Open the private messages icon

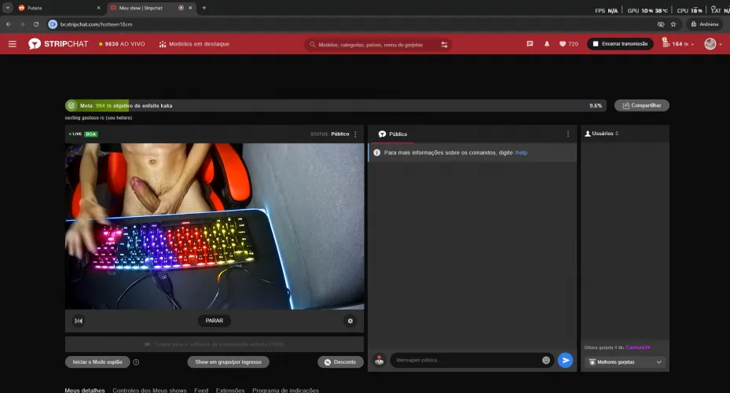click(530, 44)
